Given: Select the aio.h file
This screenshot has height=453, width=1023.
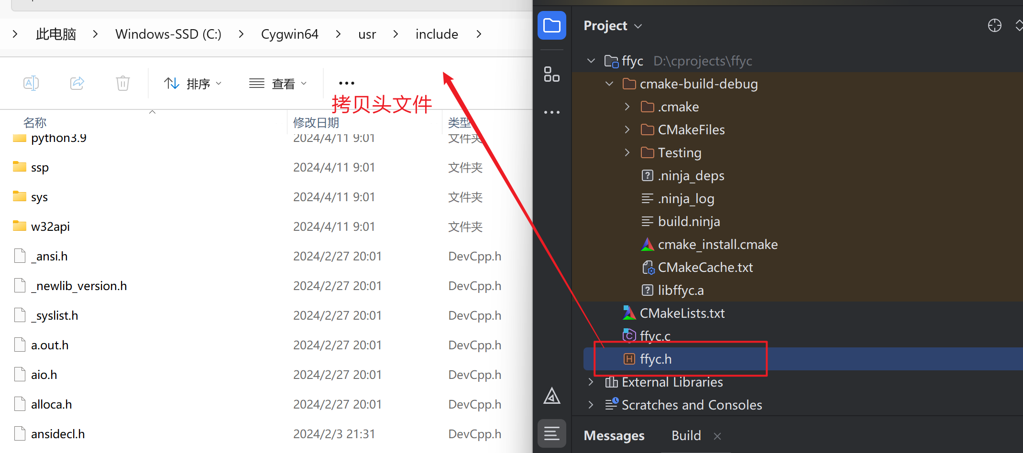Looking at the screenshot, I should (266, 375).
